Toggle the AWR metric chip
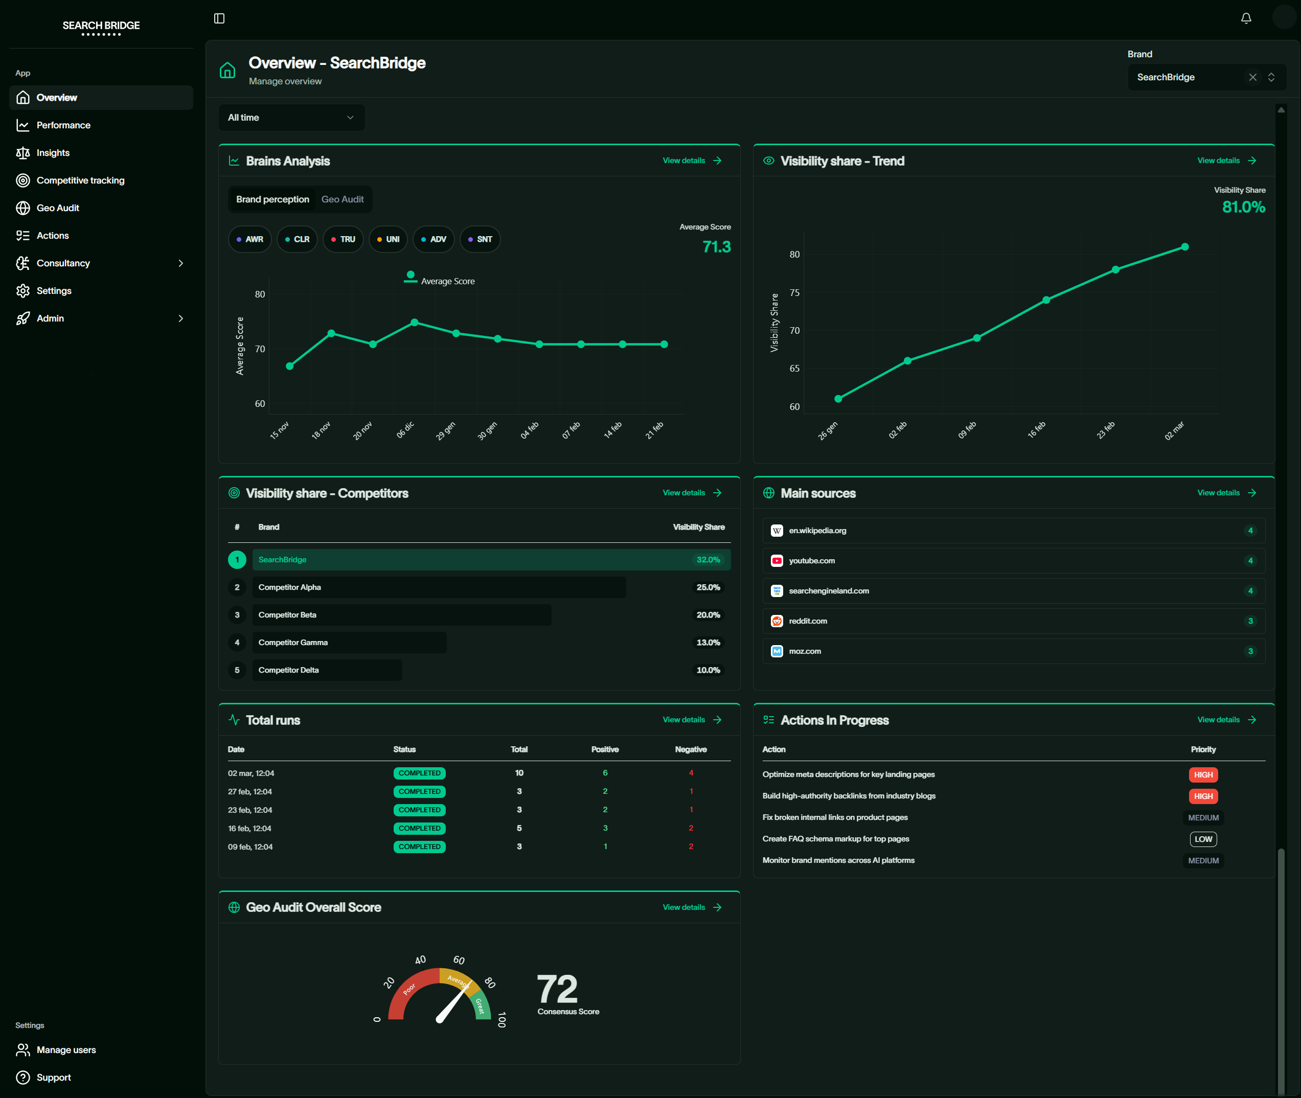This screenshot has width=1301, height=1098. 249,239
